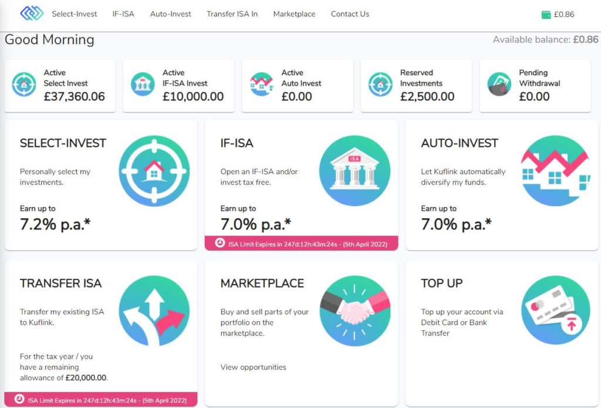Image resolution: width=601 pixels, height=408 pixels.
Task: Click the Active Auto Invest houses icon
Action: 261,85
